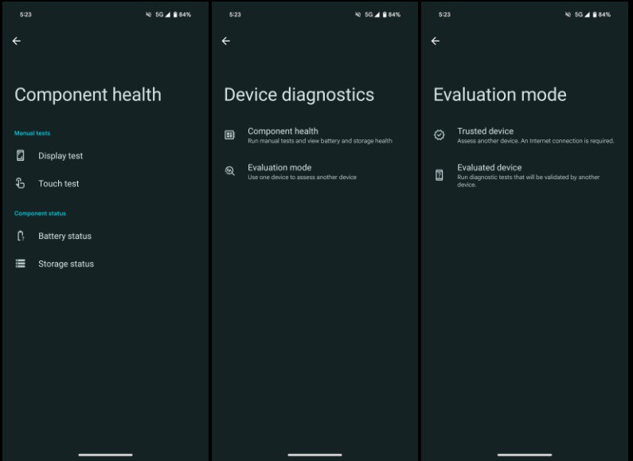Click the Evaluated device phone icon
The width and height of the screenshot is (633, 461).
click(440, 175)
